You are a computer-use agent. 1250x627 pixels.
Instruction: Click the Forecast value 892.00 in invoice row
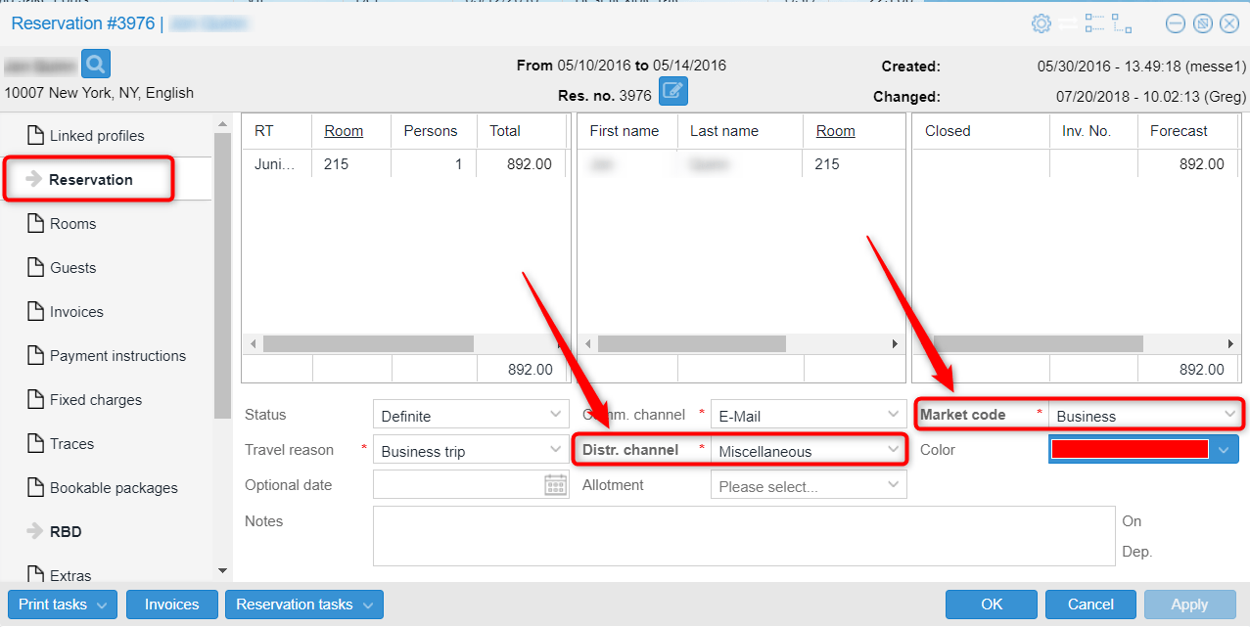click(x=1202, y=164)
